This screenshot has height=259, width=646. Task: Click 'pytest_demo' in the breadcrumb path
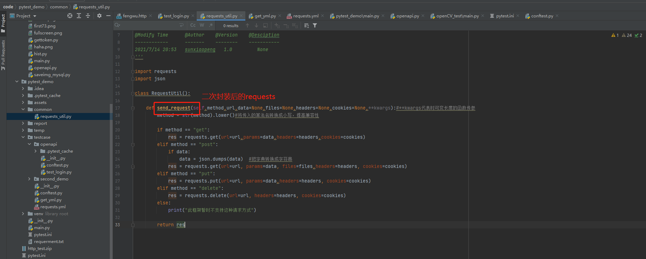(x=32, y=7)
